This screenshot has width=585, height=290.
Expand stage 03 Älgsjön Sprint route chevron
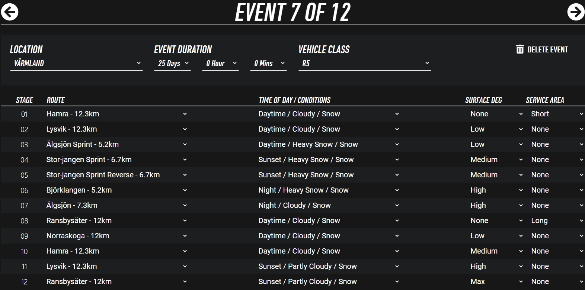(185, 145)
